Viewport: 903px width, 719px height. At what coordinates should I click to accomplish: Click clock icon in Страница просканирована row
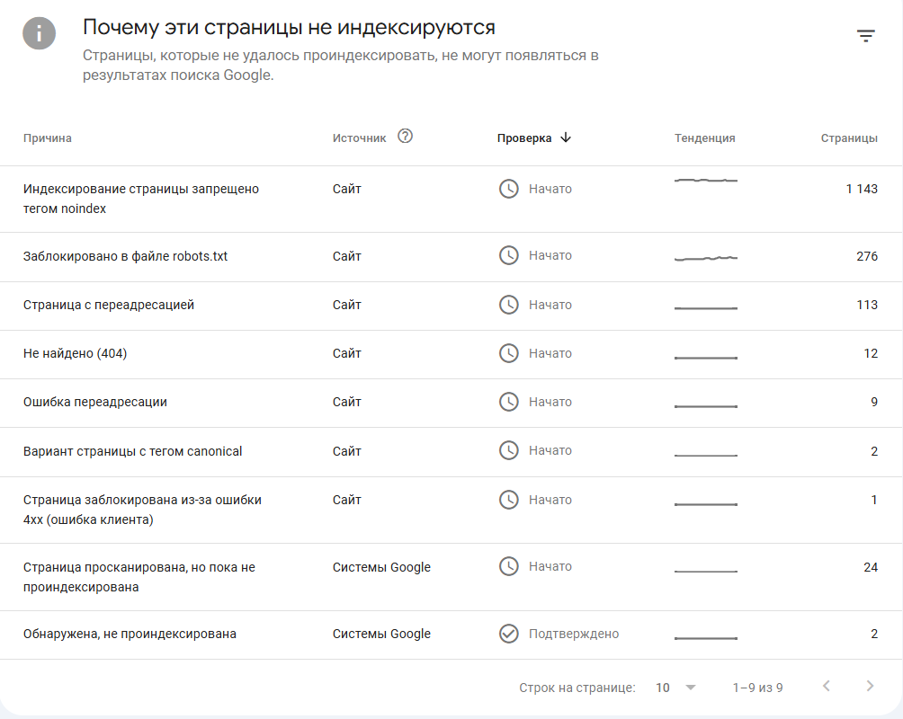508,566
